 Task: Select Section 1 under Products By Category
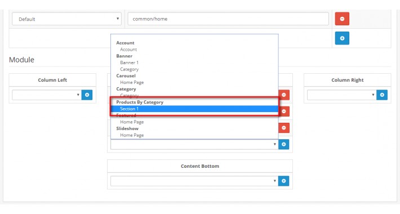pyautogui.click(x=194, y=109)
